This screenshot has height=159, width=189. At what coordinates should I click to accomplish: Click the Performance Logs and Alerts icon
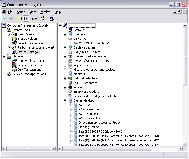pos(14,47)
